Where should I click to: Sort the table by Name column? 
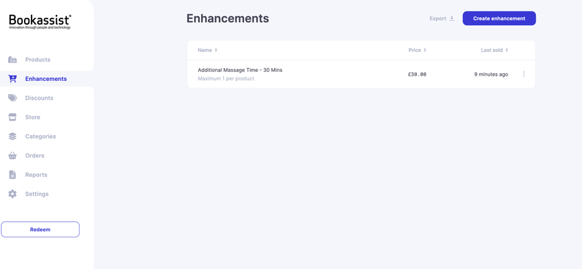coord(207,50)
